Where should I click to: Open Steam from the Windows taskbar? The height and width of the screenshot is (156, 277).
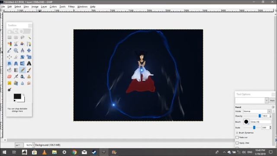94,152
